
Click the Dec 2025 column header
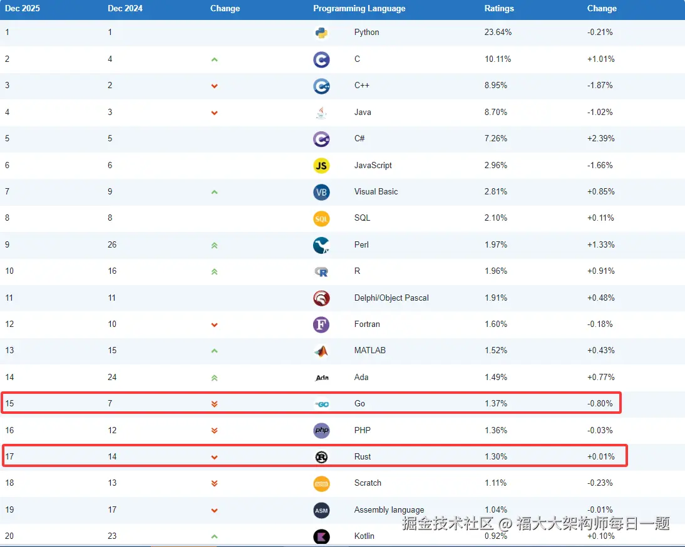tap(23, 8)
